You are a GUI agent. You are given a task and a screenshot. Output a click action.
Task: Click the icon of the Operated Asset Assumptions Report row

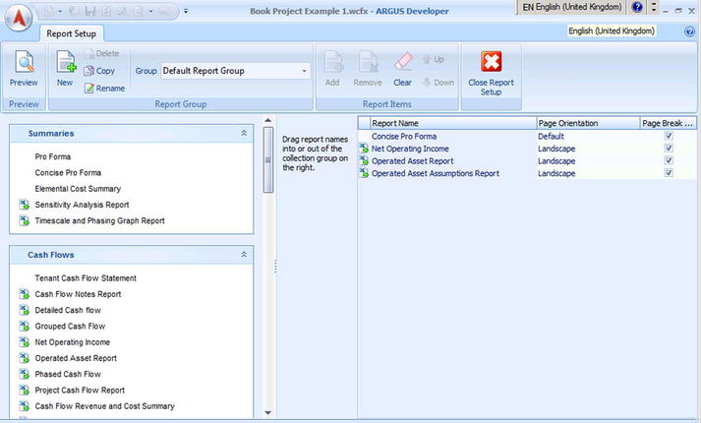(x=365, y=173)
